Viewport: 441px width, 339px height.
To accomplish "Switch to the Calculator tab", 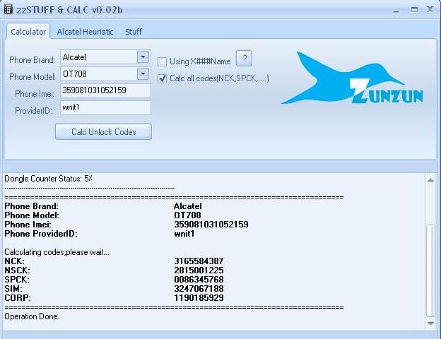I will [28, 32].
